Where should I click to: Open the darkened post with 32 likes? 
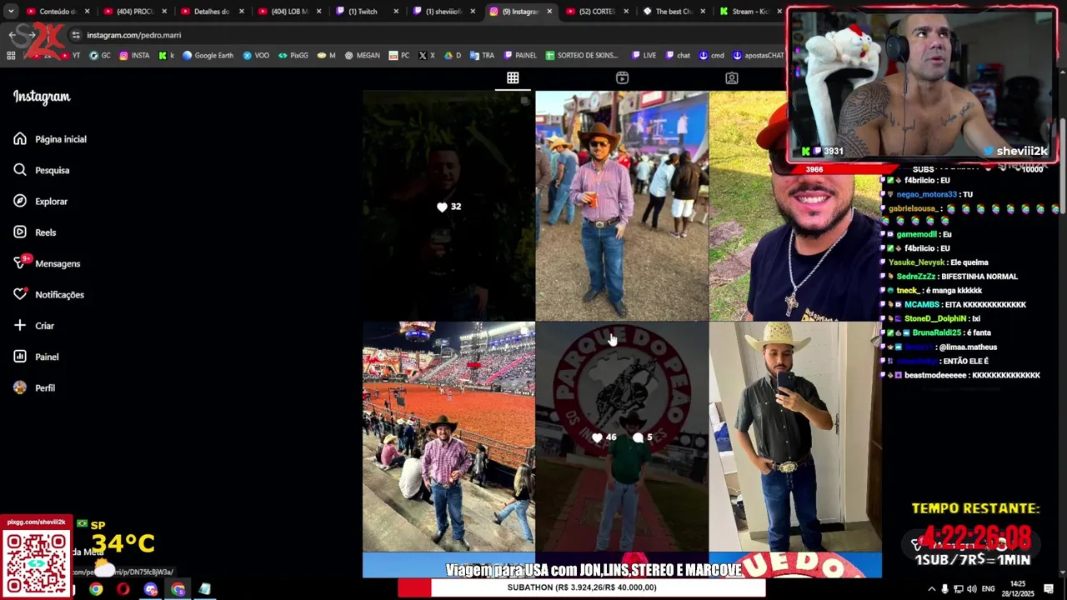point(448,206)
